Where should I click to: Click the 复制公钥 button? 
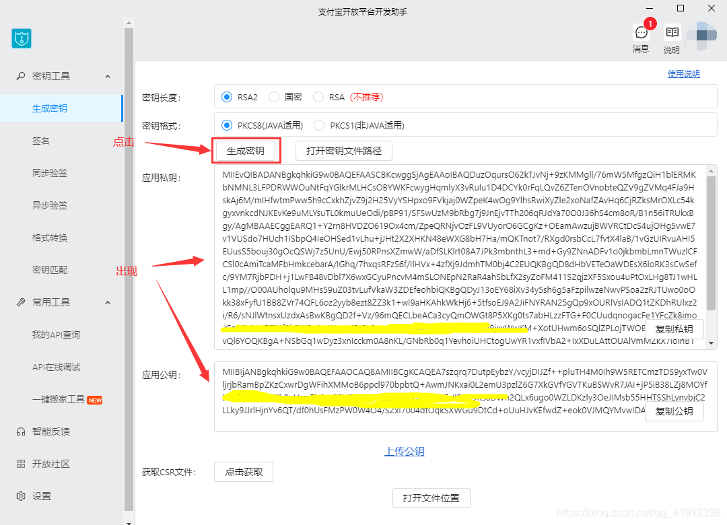[x=674, y=411]
